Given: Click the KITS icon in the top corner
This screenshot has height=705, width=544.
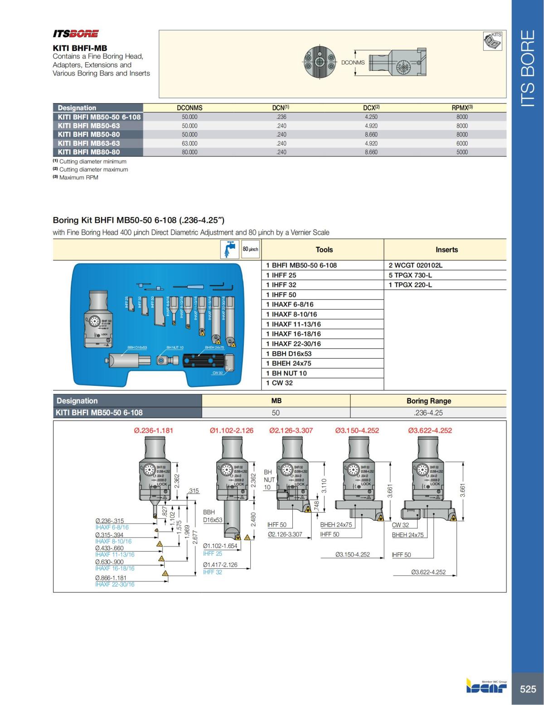Looking at the screenshot, I should click(x=493, y=40).
